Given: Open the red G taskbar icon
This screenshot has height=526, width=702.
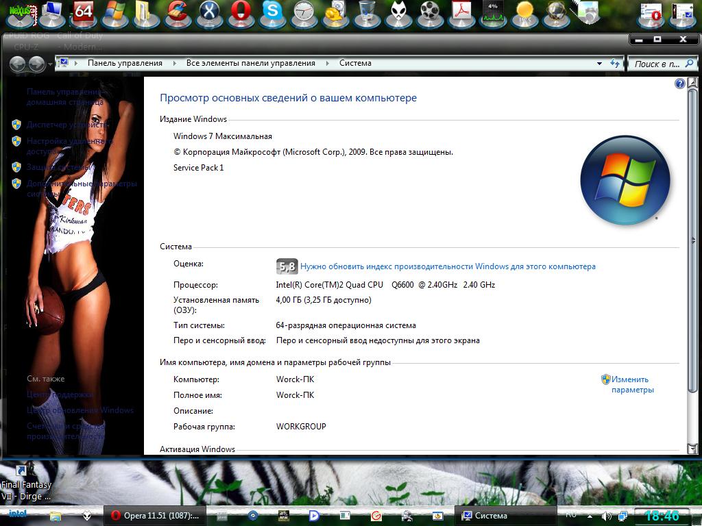Looking at the screenshot, I should [376, 516].
